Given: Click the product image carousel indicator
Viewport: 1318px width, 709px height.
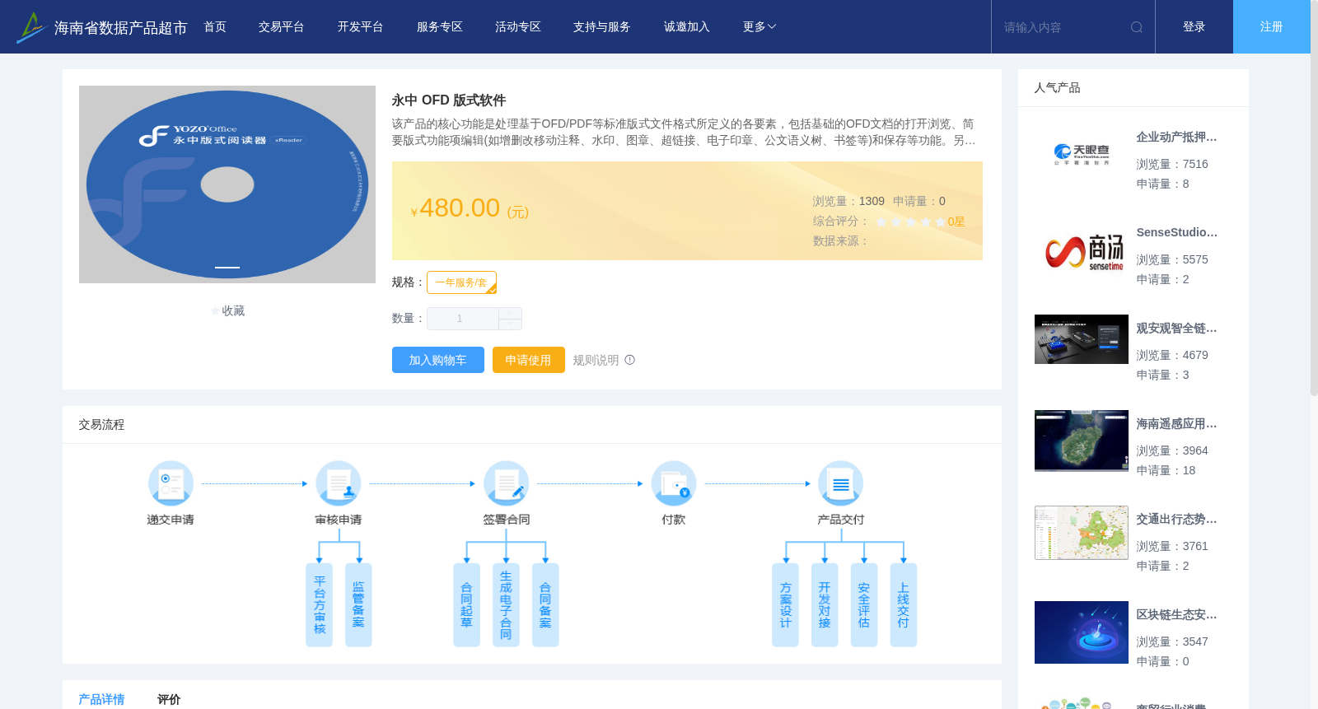Looking at the screenshot, I should pyautogui.click(x=227, y=267).
